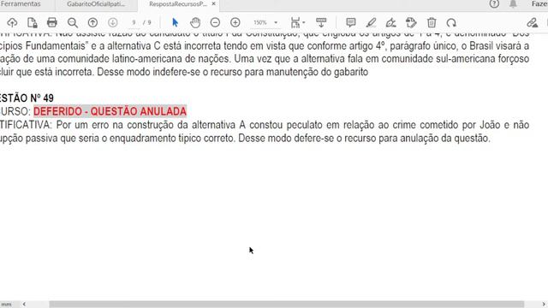Select the highlighter pen tool
The height and width of the screenshot is (308, 548).
pos(371,23)
